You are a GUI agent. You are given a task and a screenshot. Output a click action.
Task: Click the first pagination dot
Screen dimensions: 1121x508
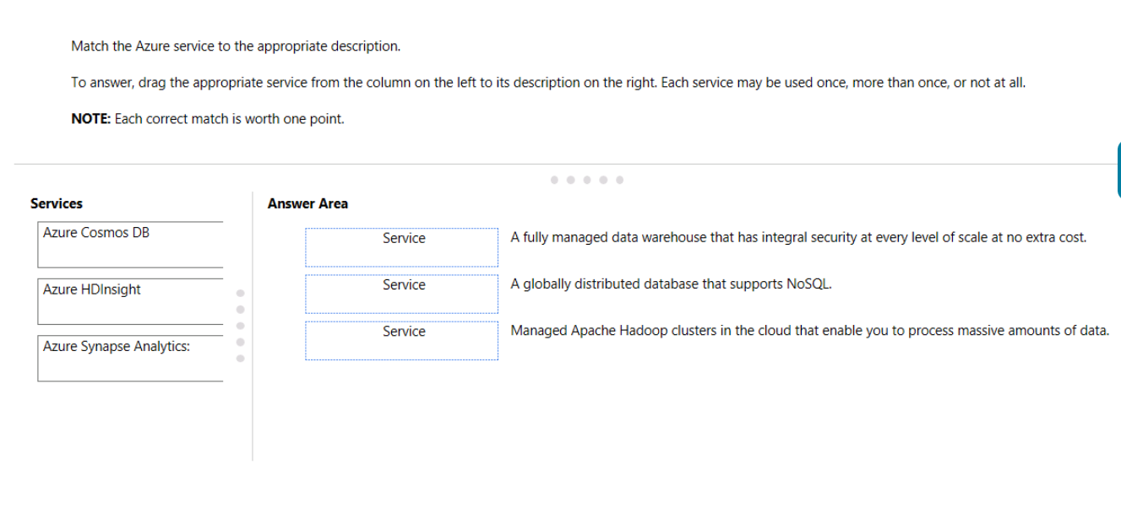[552, 179]
